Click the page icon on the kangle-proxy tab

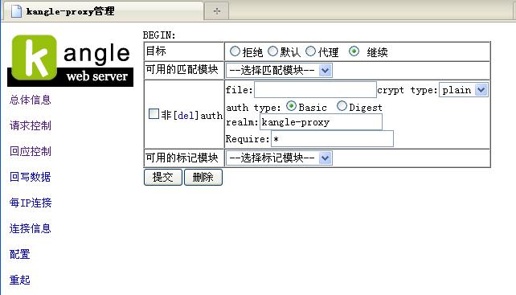[16, 11]
